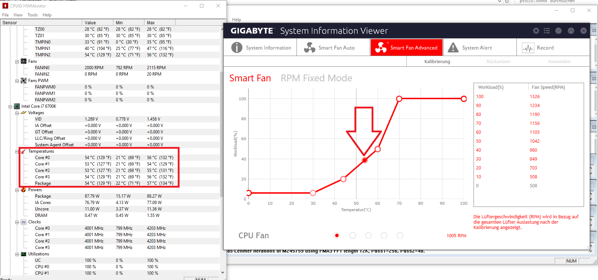Image resolution: width=598 pixels, height=280 pixels.
Task: Click the Record waveform icon
Action: click(x=528, y=48)
